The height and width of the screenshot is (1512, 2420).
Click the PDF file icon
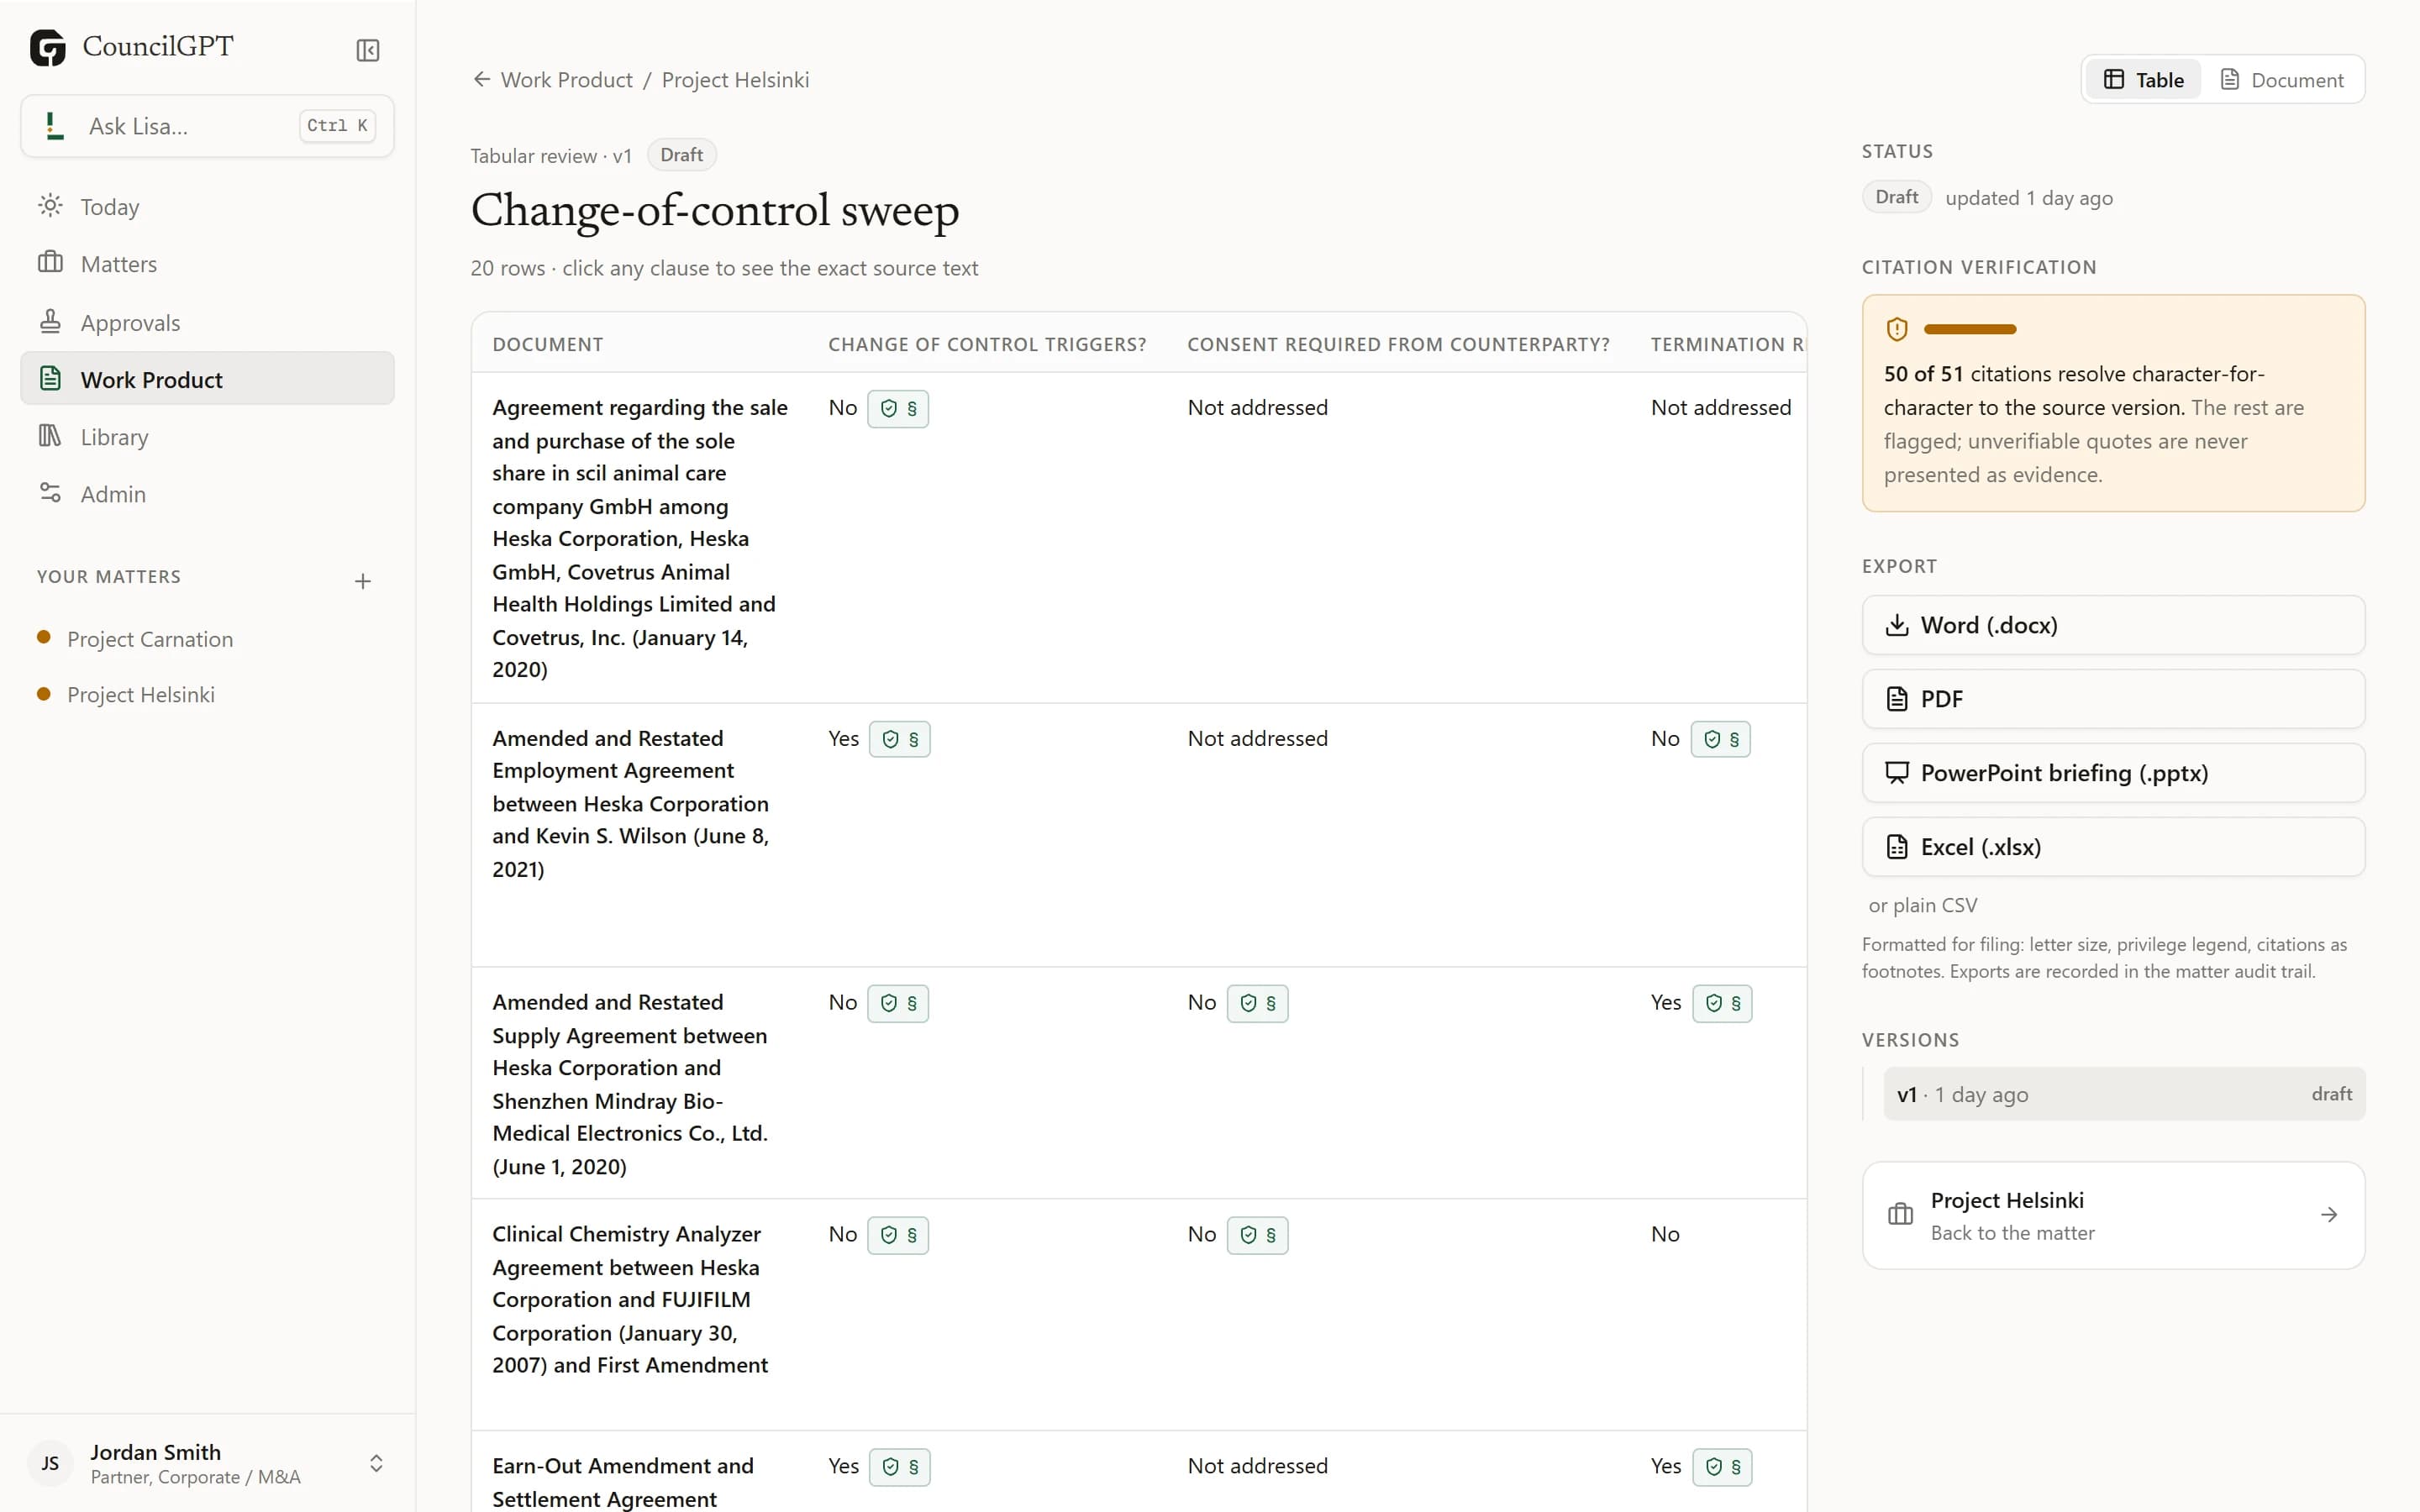(x=1896, y=699)
